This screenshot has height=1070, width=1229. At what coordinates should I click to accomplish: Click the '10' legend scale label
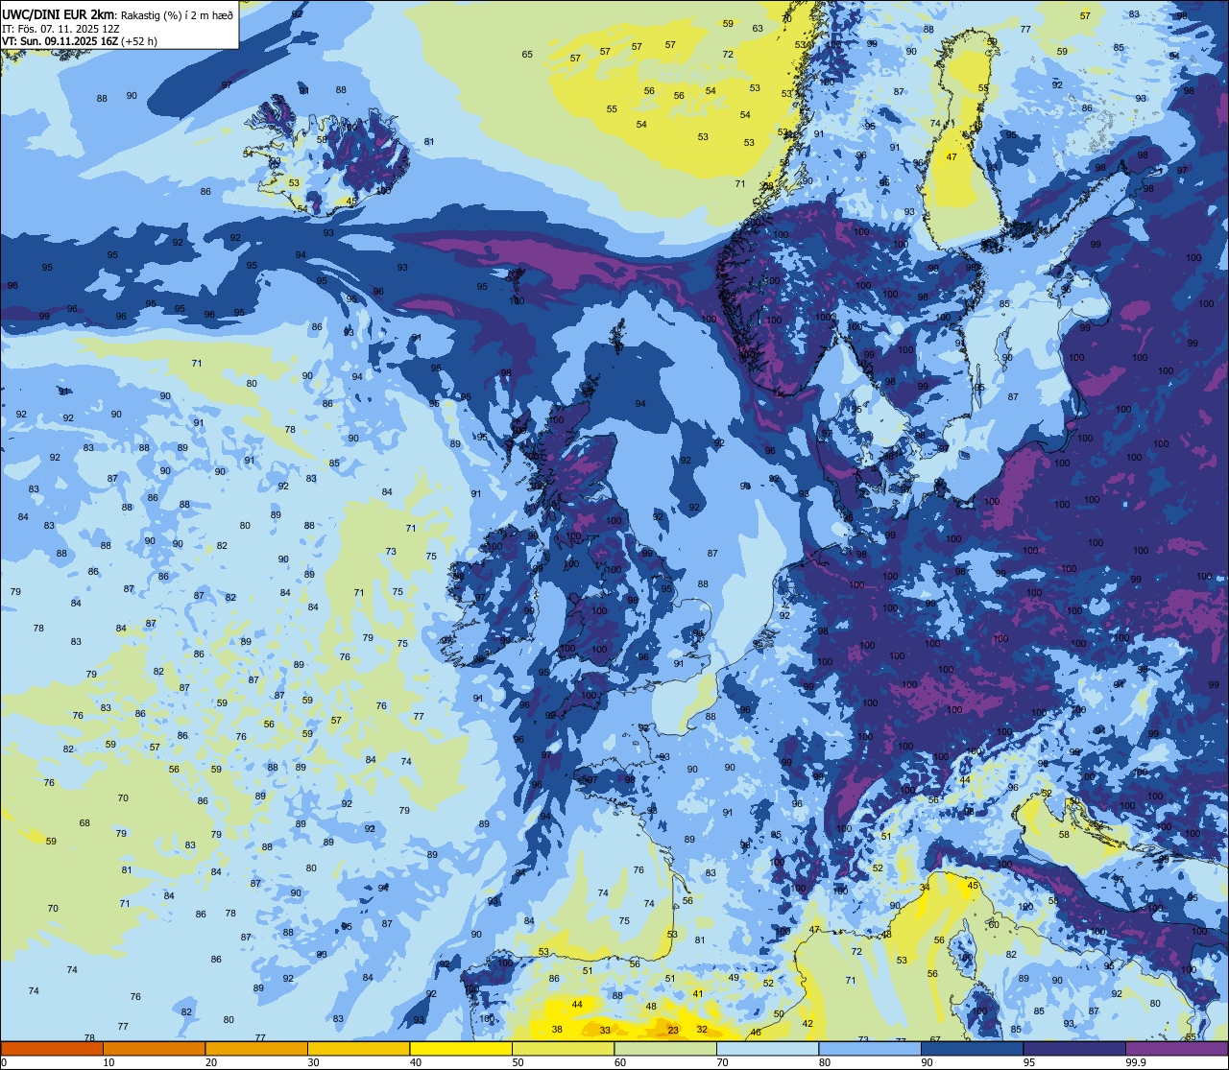coord(108,1061)
